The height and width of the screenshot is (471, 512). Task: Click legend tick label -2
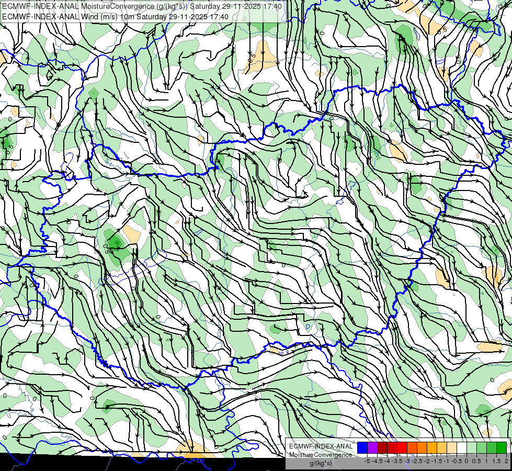[427, 461]
